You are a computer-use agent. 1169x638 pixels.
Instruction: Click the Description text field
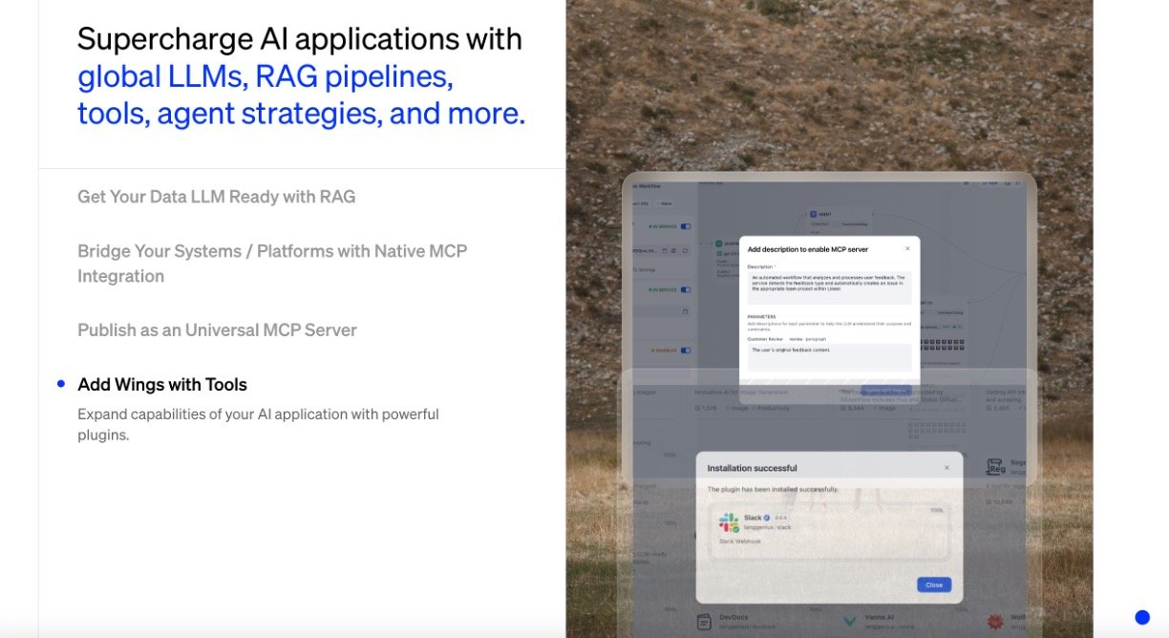(x=829, y=287)
